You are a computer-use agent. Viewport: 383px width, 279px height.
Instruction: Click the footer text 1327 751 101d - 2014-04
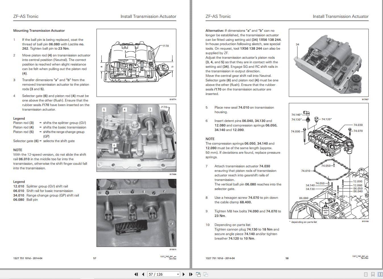point(28,258)
